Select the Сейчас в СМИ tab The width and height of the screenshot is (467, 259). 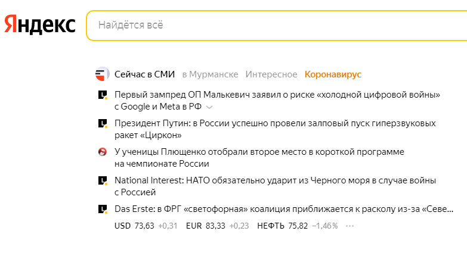click(x=144, y=74)
